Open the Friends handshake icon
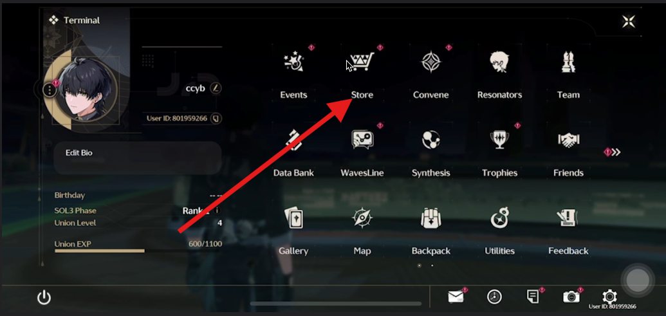The width and height of the screenshot is (666, 316). tap(568, 140)
